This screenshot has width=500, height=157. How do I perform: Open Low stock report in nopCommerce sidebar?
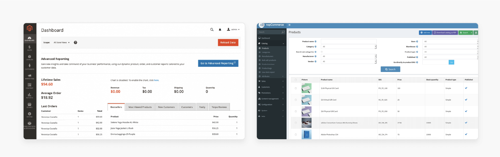pos(268,72)
